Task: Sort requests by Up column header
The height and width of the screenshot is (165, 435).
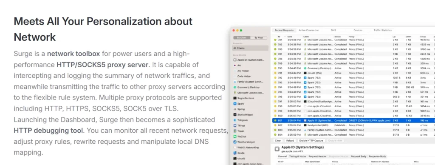Action: [394, 37]
